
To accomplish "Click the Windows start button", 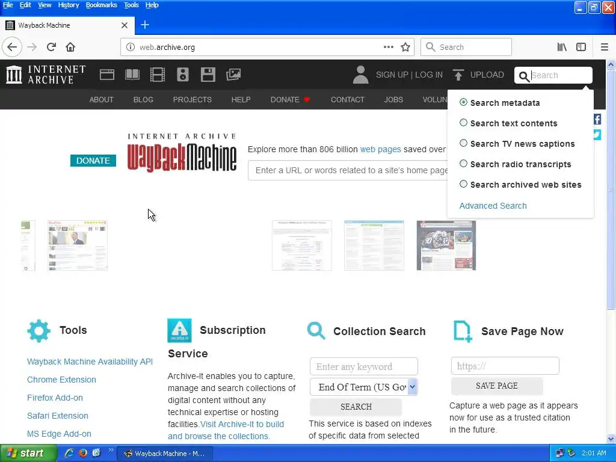I will [28, 454].
